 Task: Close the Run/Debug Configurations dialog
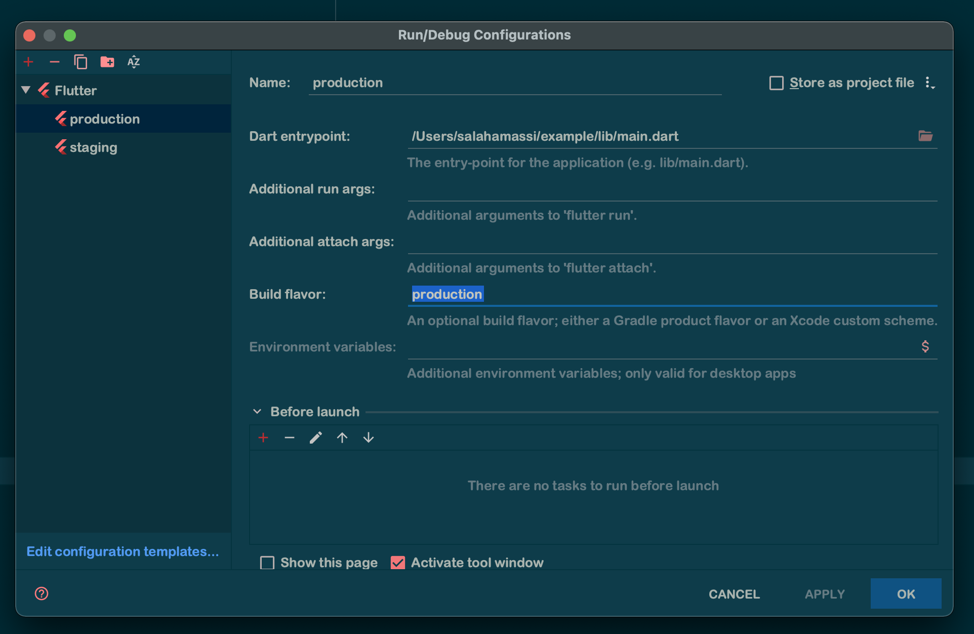[x=29, y=35]
